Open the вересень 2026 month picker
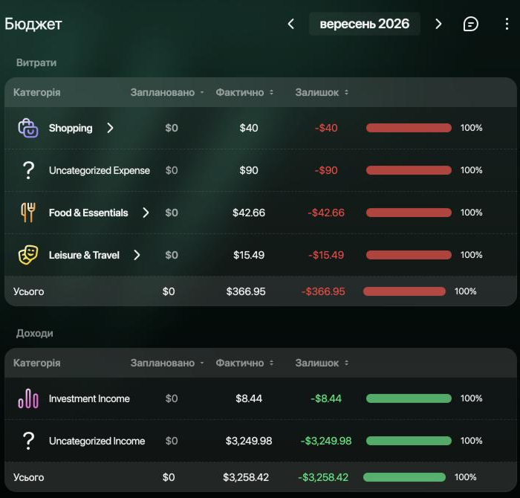520x498 pixels. point(365,24)
